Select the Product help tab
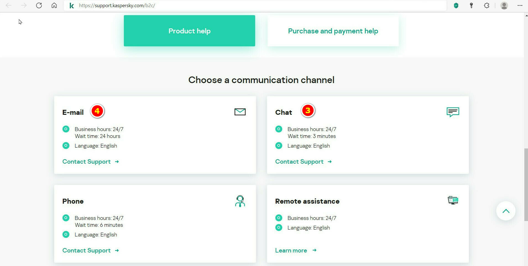This screenshot has width=528, height=266. coord(189,31)
